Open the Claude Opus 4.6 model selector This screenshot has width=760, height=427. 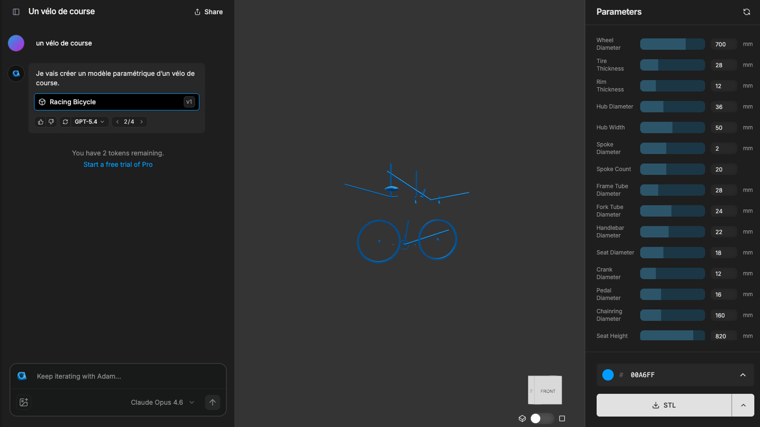click(162, 402)
